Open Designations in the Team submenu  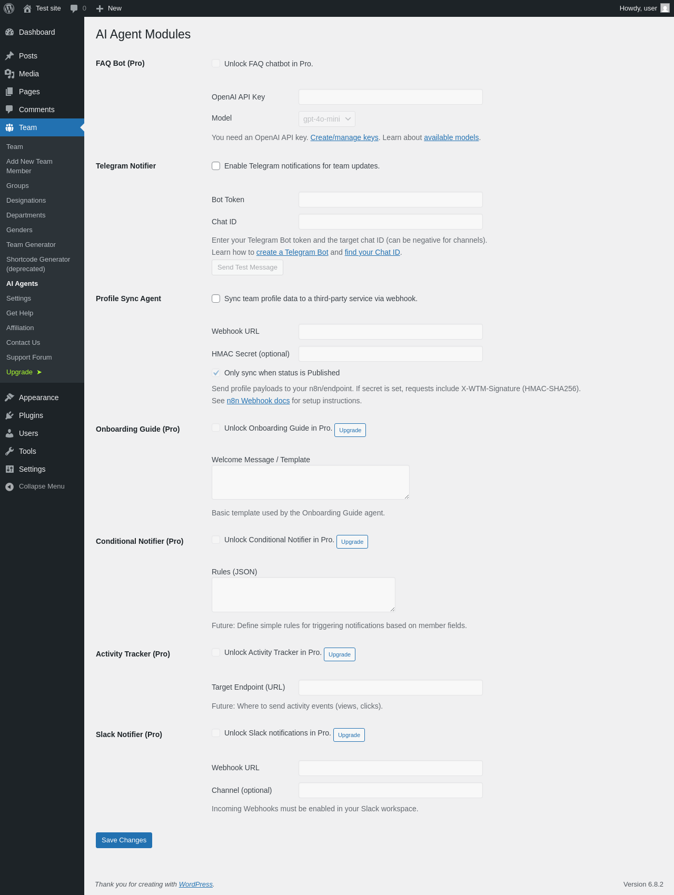coord(26,201)
